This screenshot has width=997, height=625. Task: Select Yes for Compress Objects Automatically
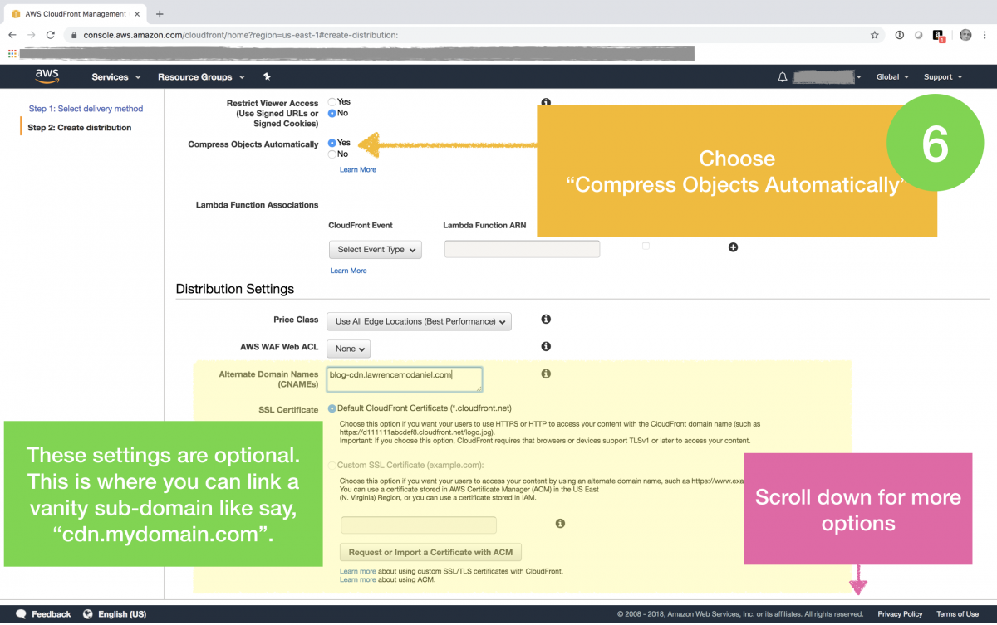point(333,142)
